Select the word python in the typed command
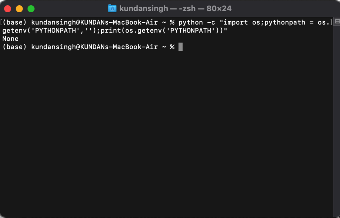Image resolution: width=340 pixels, height=218 pixels. (x=191, y=23)
